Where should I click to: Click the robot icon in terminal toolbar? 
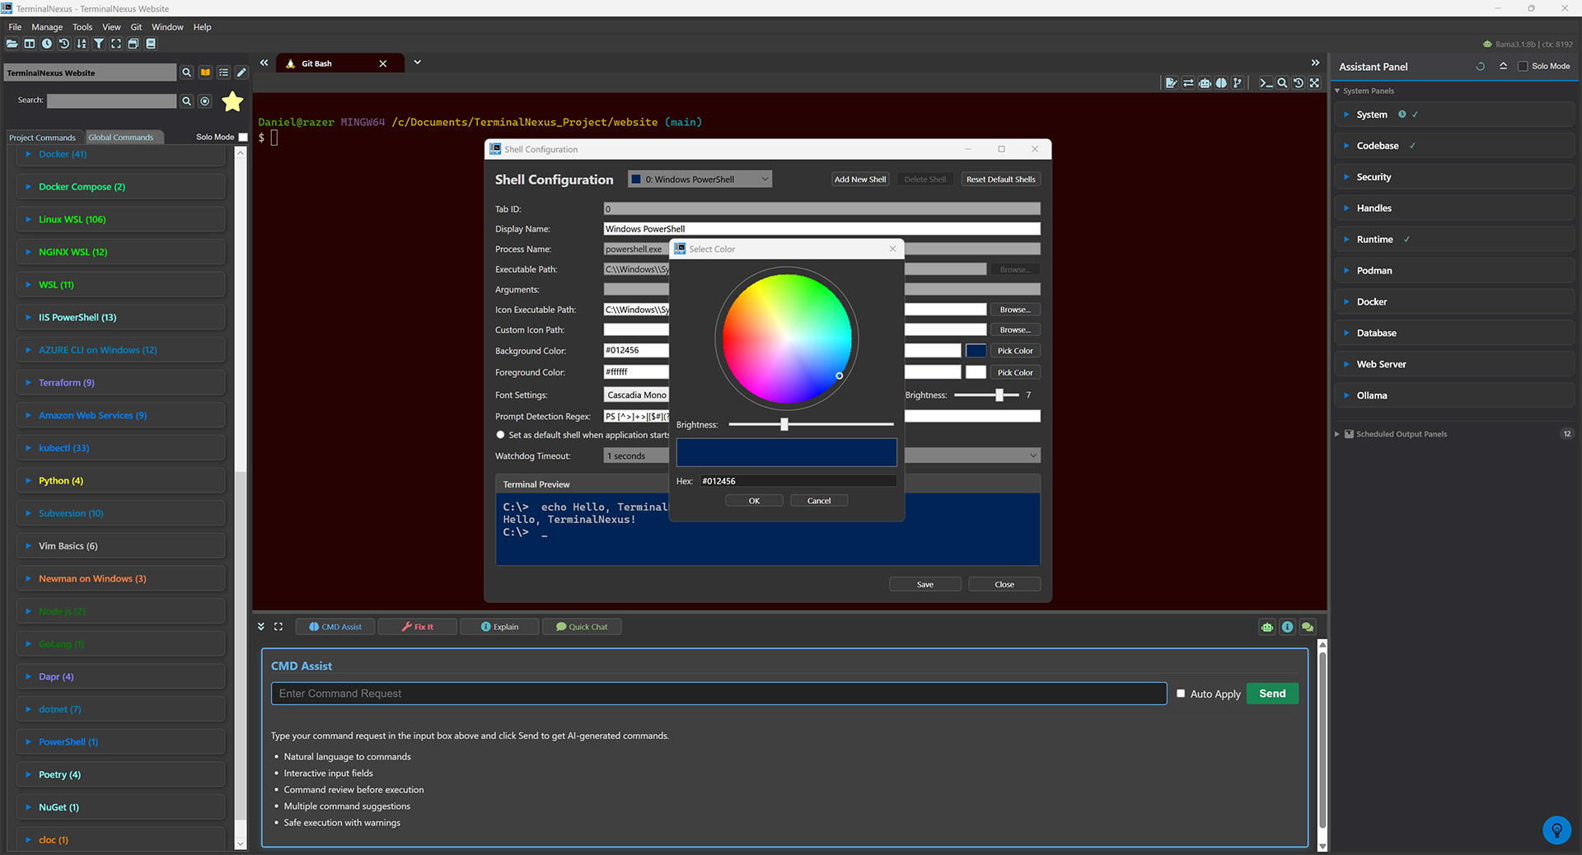coord(1205,83)
